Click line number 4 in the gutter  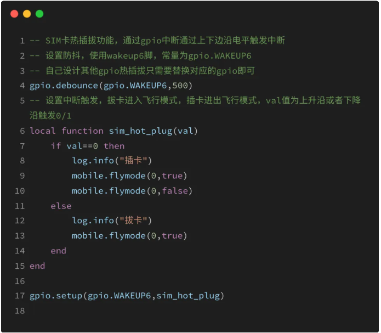click(x=22, y=86)
